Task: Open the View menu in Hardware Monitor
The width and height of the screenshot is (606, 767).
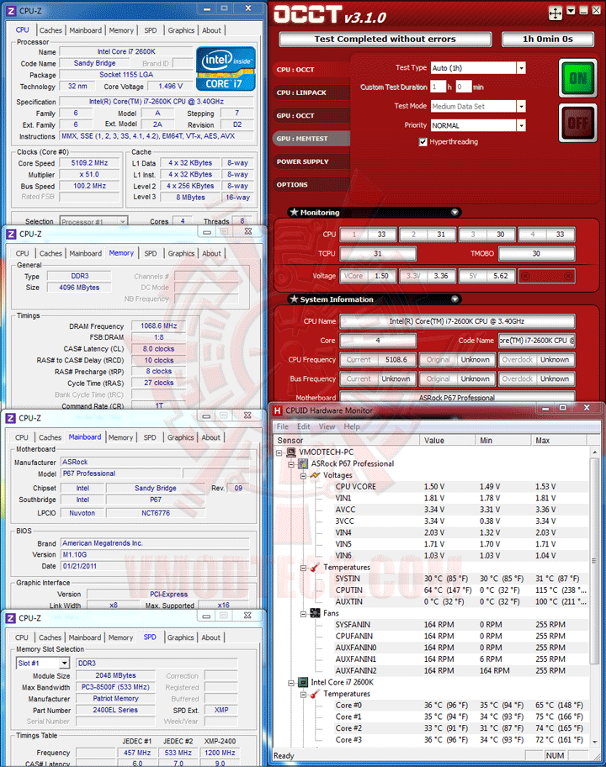Action: (327, 426)
